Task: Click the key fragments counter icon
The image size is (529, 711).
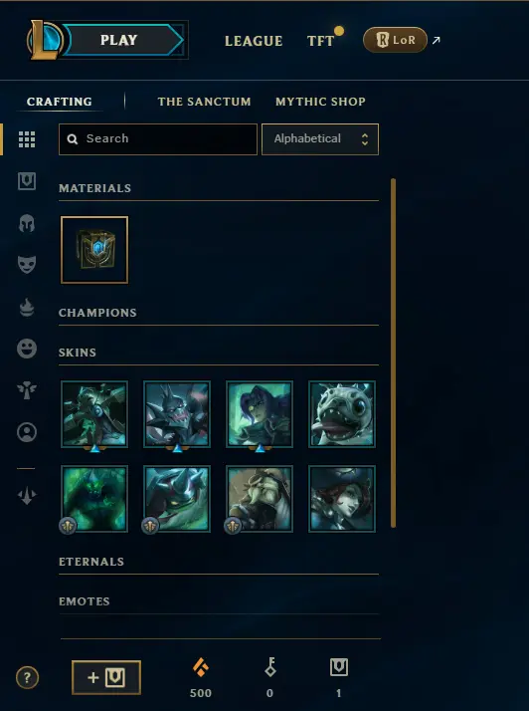Action: [x=269, y=667]
